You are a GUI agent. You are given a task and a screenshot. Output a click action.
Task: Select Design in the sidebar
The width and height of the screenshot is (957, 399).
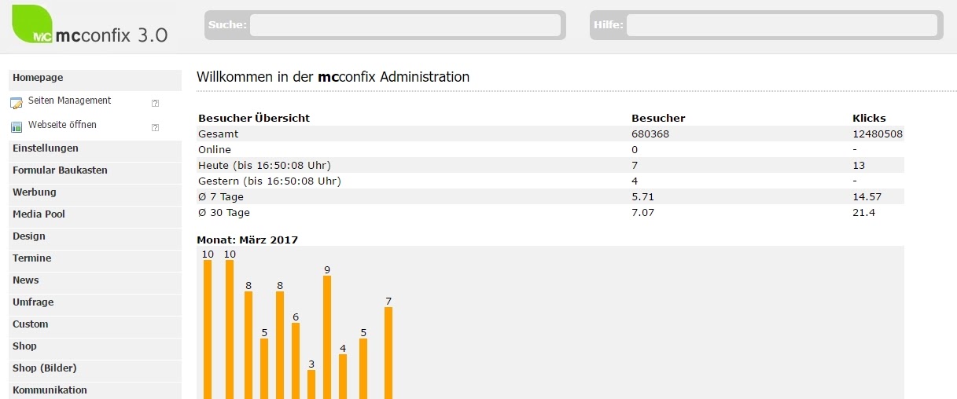(29, 236)
